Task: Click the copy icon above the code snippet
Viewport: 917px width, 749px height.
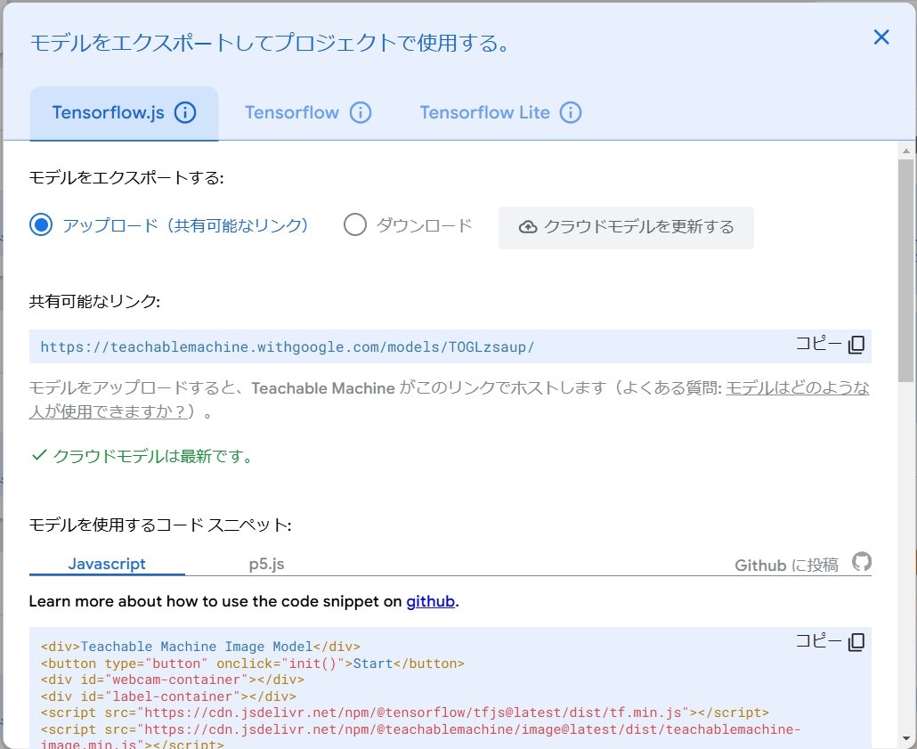Action: tap(856, 642)
